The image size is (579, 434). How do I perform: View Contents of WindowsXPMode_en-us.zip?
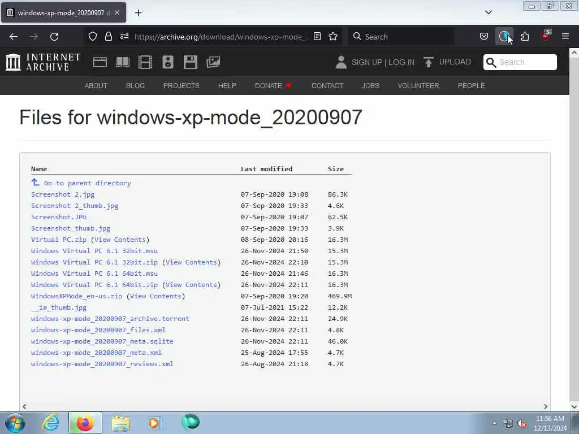point(155,296)
